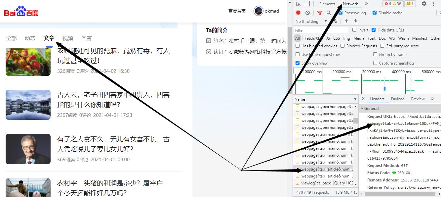Enable Capture screenshots

click(375, 63)
